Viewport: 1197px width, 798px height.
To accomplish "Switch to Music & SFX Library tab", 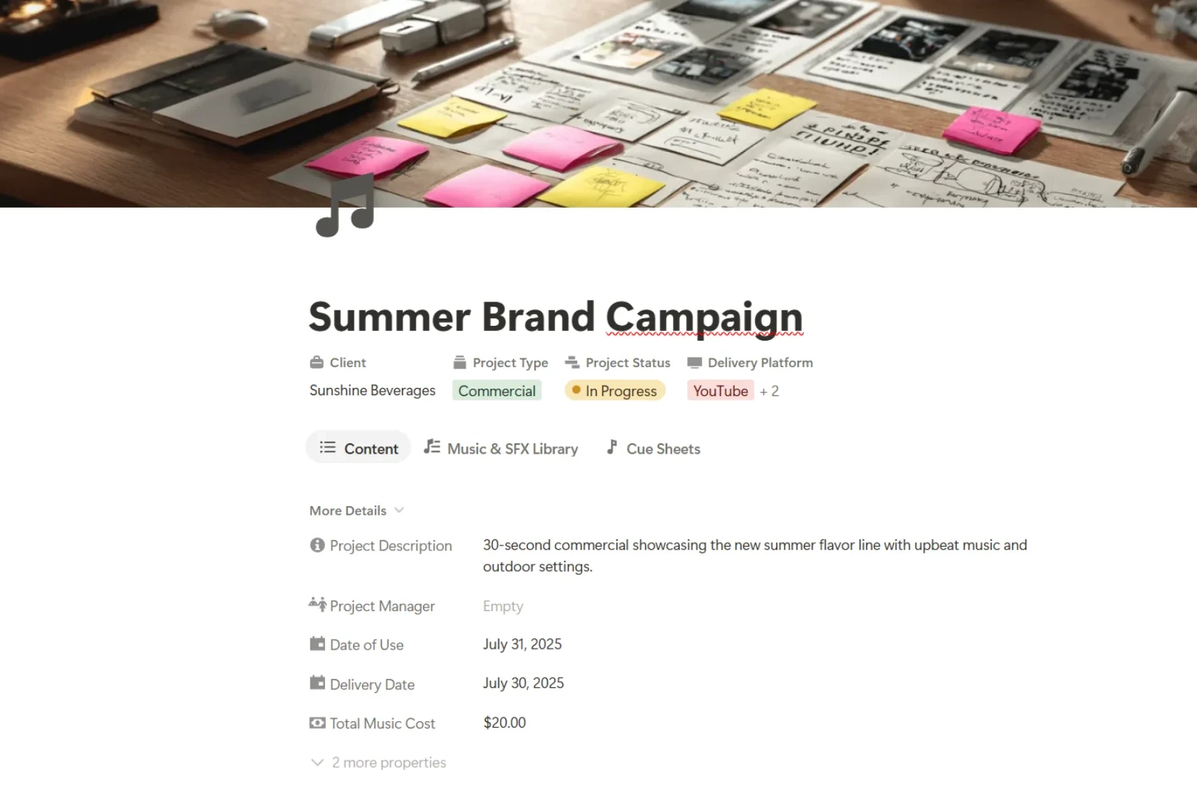I will (502, 449).
